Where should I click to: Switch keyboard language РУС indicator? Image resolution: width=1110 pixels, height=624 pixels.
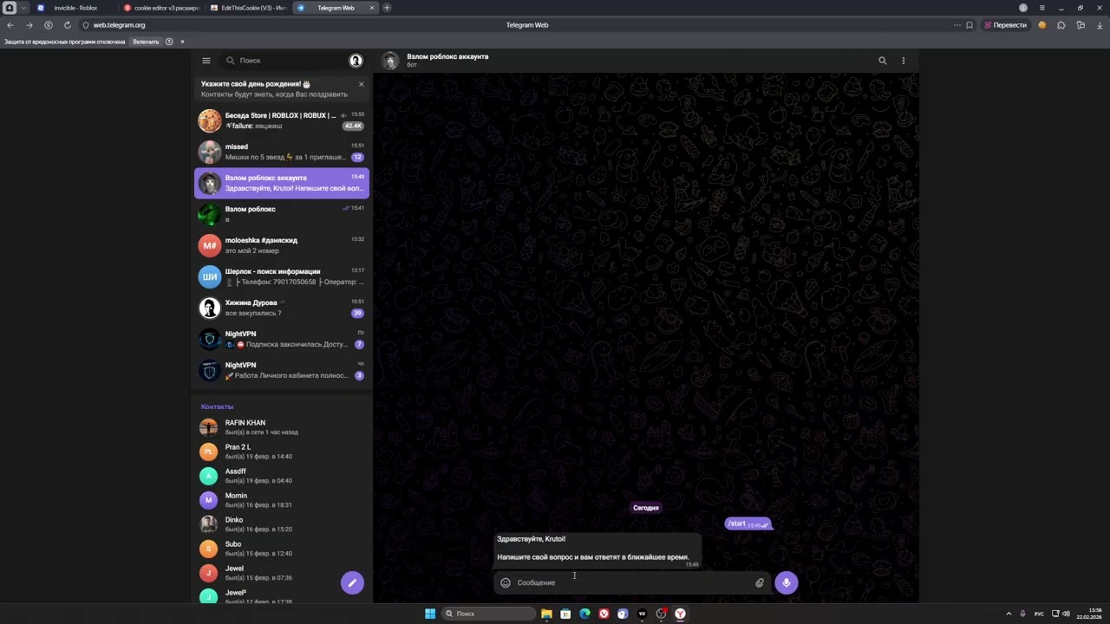point(1039,614)
